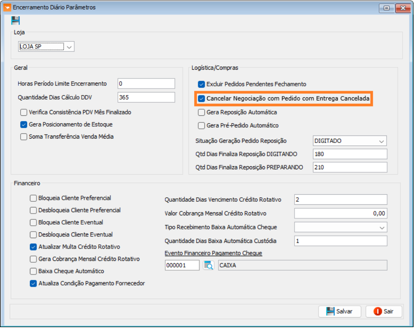Disable Atualiza Condição Pagamento Fornecedor

coord(33,284)
